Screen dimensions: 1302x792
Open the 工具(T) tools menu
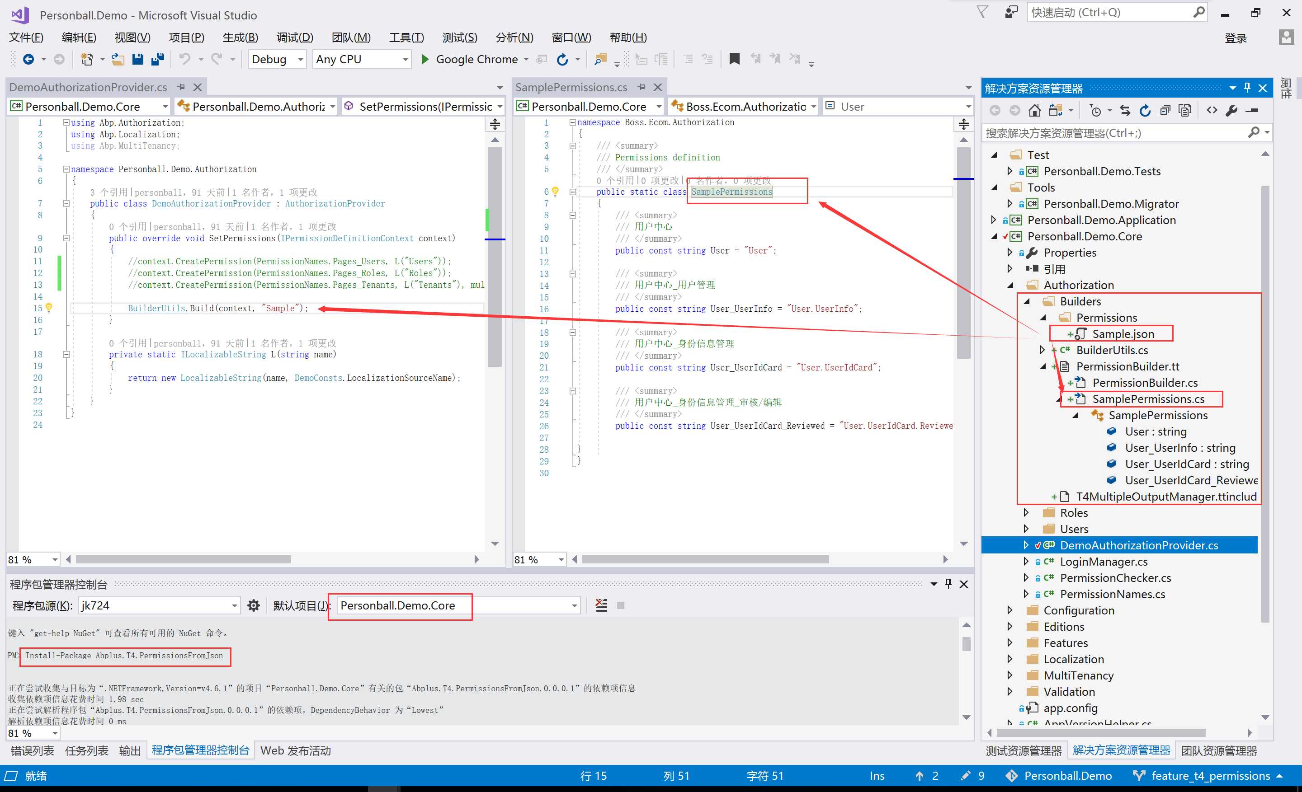tap(406, 37)
